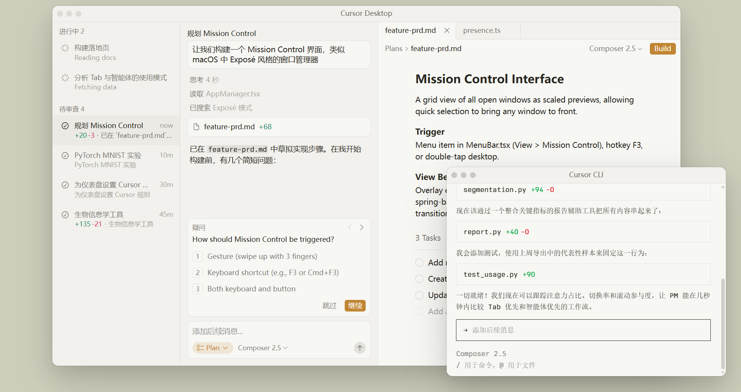The height and width of the screenshot is (392, 741).
Task: Open the feature-prd.md +68 file card
Action: click(279, 127)
